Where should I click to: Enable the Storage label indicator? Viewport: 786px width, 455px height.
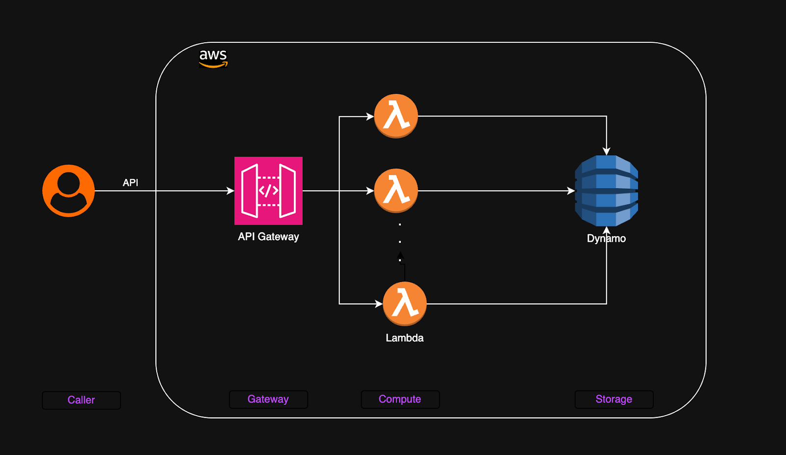[614, 399]
